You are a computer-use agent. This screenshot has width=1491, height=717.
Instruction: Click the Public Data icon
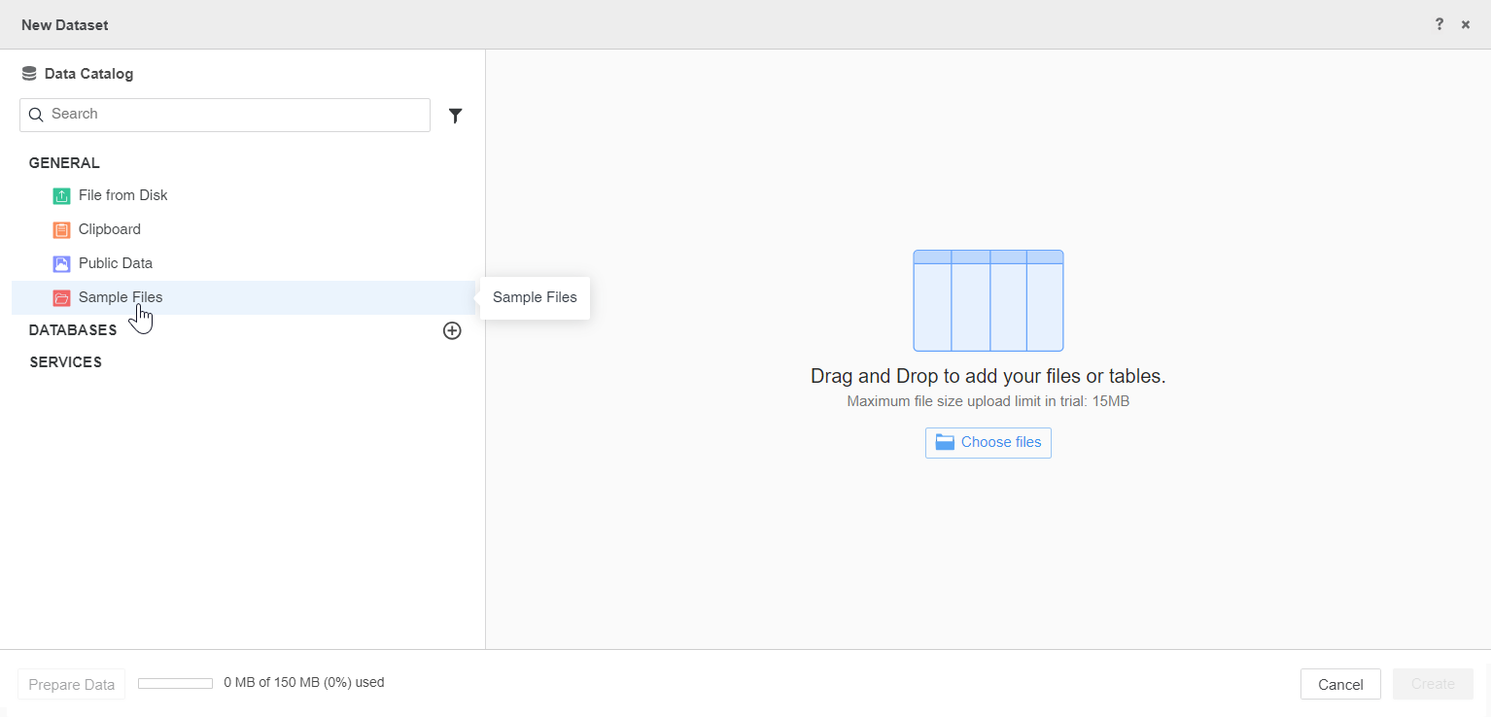tap(61, 263)
